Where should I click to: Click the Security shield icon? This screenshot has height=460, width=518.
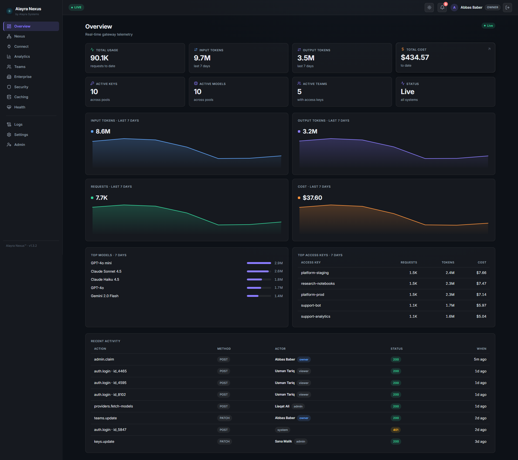pos(9,87)
